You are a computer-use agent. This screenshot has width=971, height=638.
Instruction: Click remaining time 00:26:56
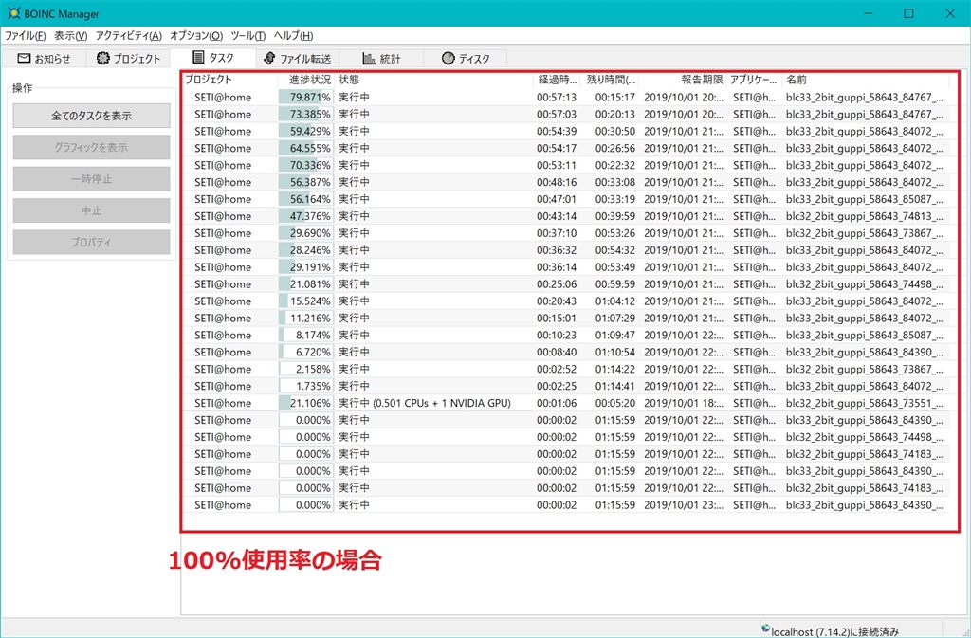coord(614,148)
